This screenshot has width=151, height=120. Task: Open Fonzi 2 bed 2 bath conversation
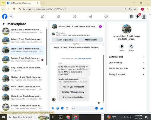tap(23, 88)
